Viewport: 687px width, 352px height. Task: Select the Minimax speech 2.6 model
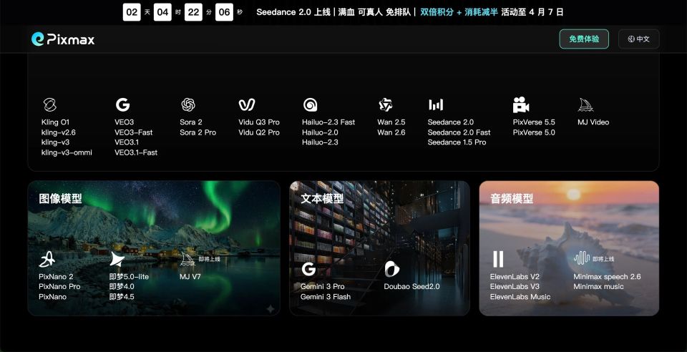[608, 277]
